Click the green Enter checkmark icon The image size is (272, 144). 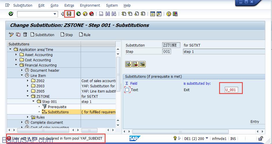(11, 14)
